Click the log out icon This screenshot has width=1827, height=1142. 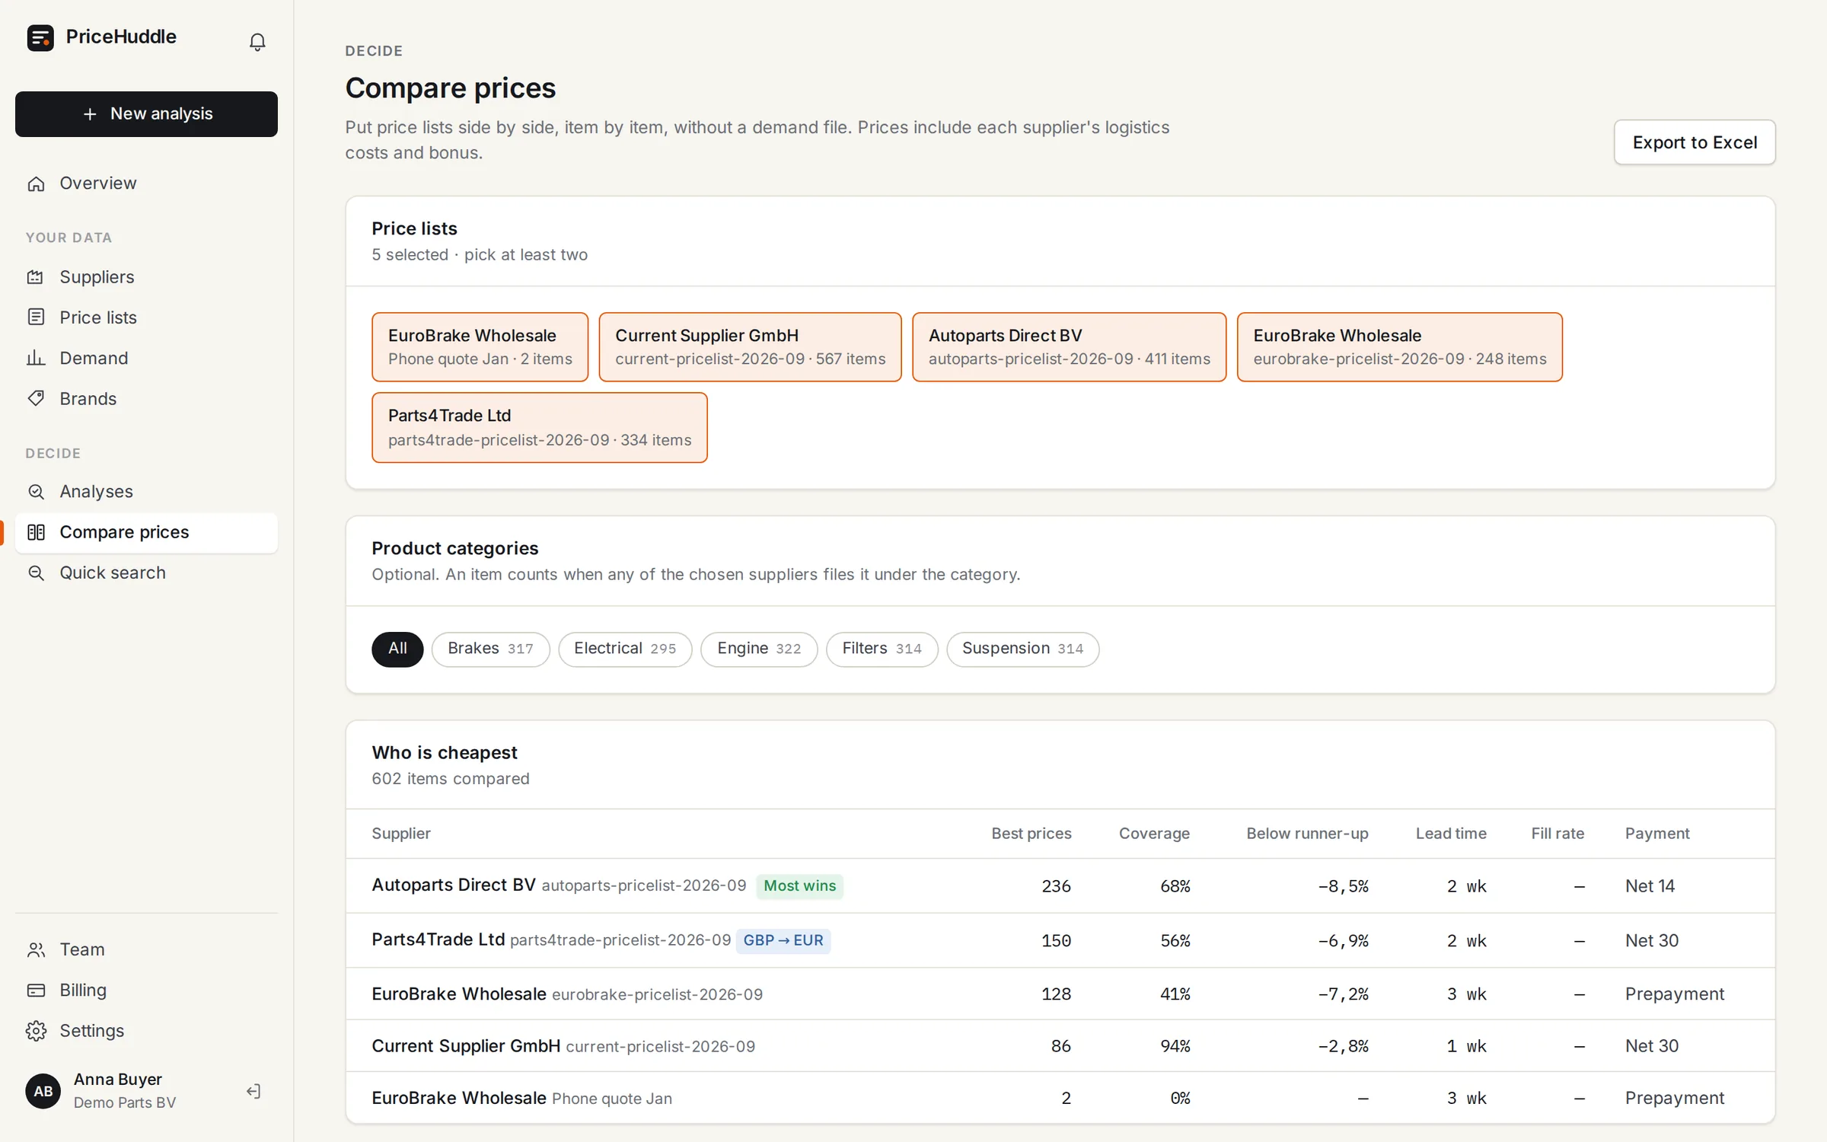coord(253,1091)
